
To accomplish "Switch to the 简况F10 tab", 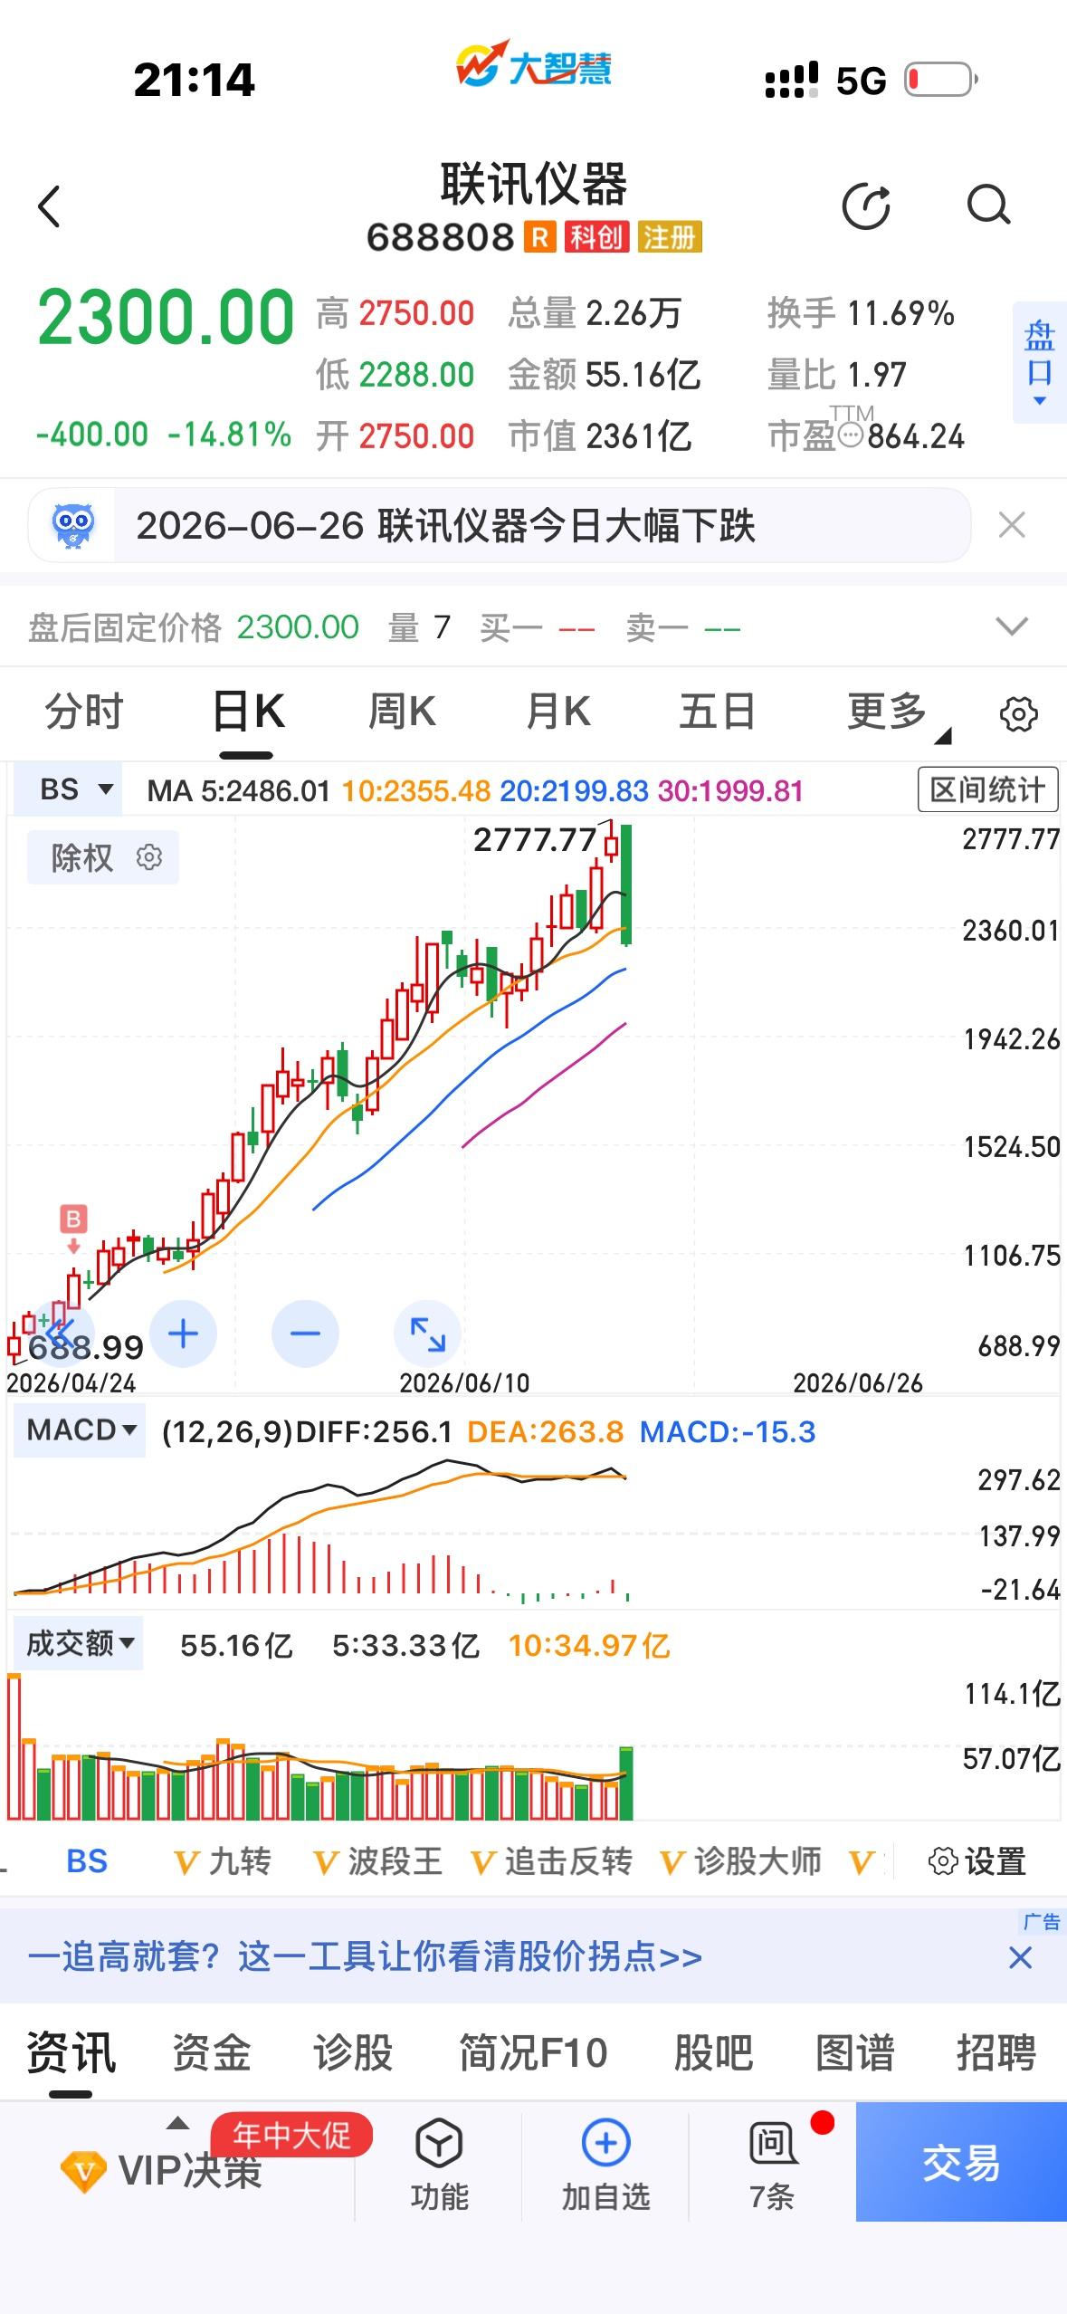I will (533, 2051).
